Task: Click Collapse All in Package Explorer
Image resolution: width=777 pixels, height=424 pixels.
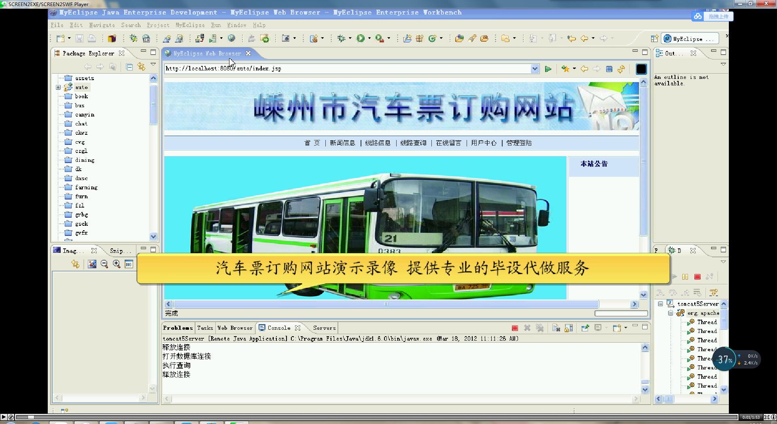Action: [x=129, y=67]
